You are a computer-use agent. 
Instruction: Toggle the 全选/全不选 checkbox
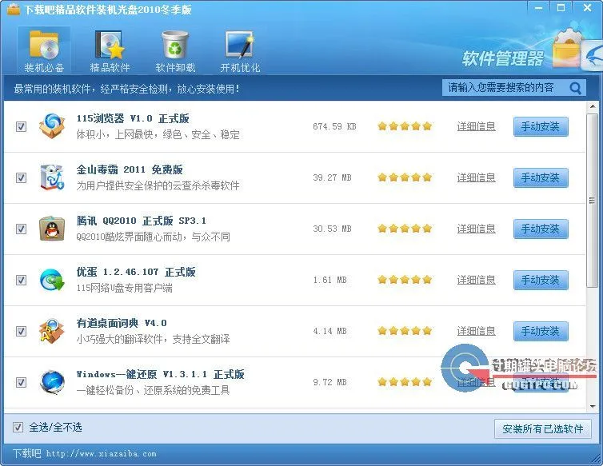point(18,428)
